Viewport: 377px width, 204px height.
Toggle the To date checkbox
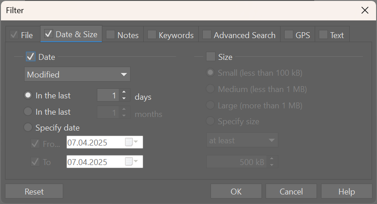click(35, 162)
